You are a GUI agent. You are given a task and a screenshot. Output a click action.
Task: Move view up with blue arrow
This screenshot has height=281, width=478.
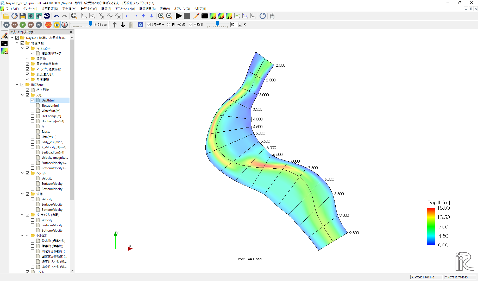143,16
